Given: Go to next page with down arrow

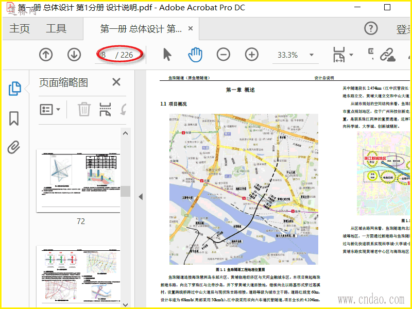Looking at the screenshot, I should (74, 55).
